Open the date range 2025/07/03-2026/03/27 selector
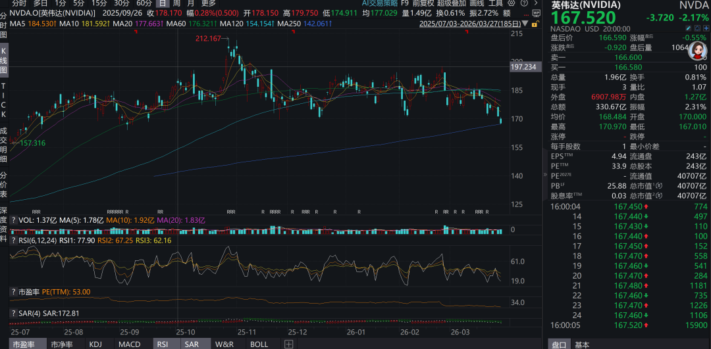Viewport: 711px width, 349px height. (469, 24)
